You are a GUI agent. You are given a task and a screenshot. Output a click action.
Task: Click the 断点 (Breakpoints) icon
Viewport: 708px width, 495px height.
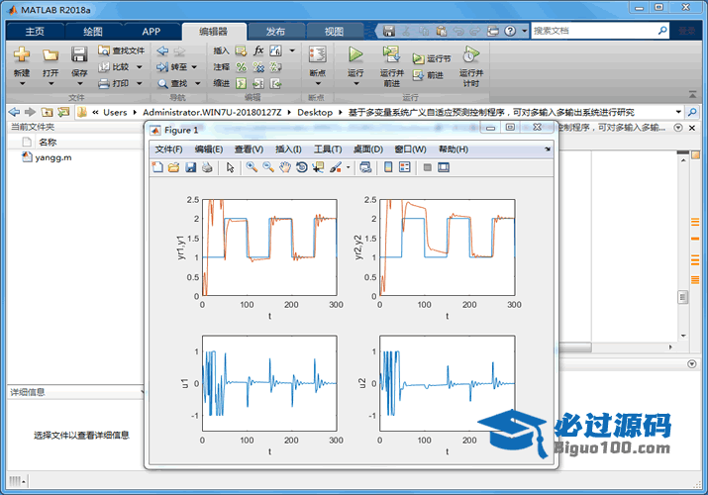point(318,54)
